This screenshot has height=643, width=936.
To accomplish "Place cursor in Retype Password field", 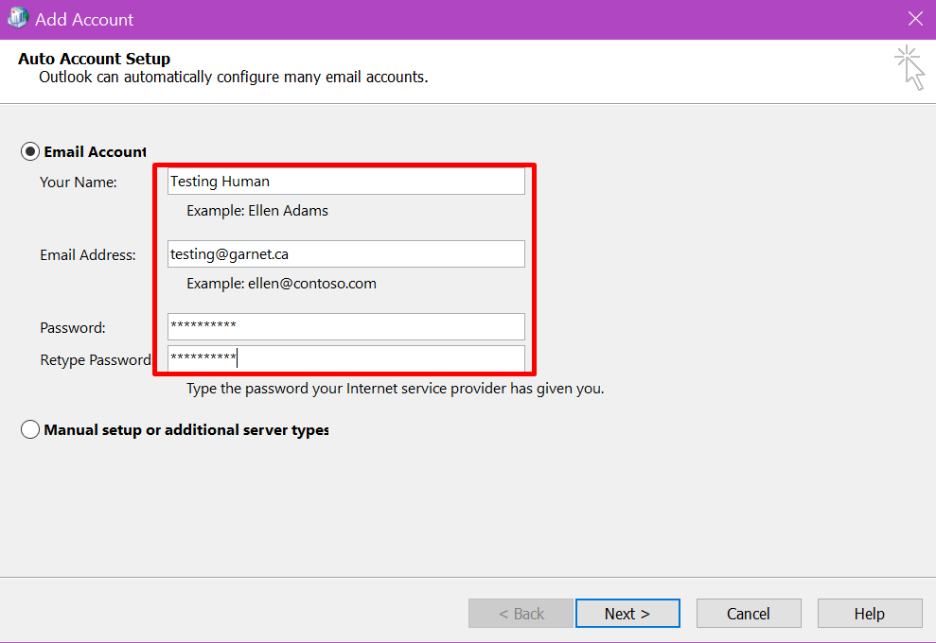I will pyautogui.click(x=345, y=358).
